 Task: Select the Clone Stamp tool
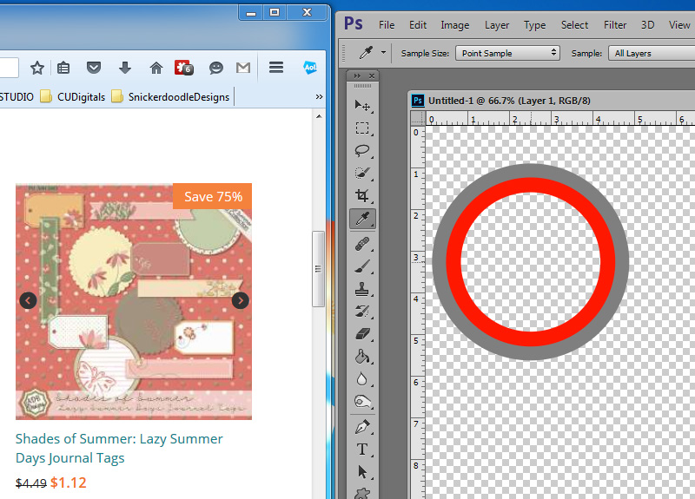coord(362,289)
